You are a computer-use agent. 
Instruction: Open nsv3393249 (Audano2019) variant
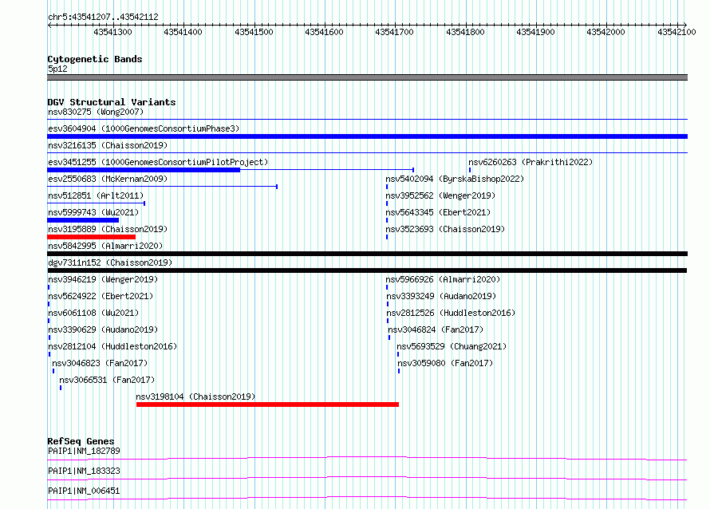[x=441, y=296]
